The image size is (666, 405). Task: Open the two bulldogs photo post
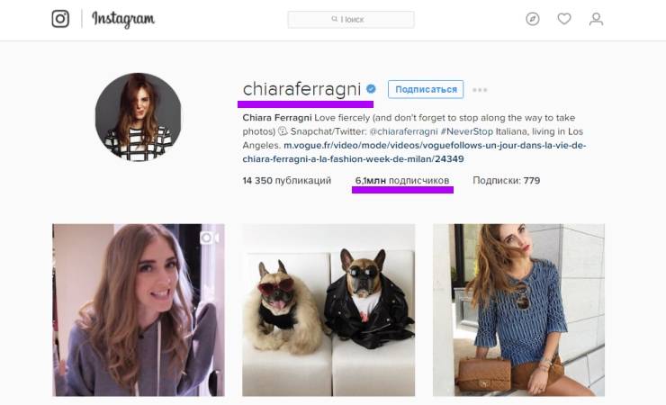pos(328,310)
